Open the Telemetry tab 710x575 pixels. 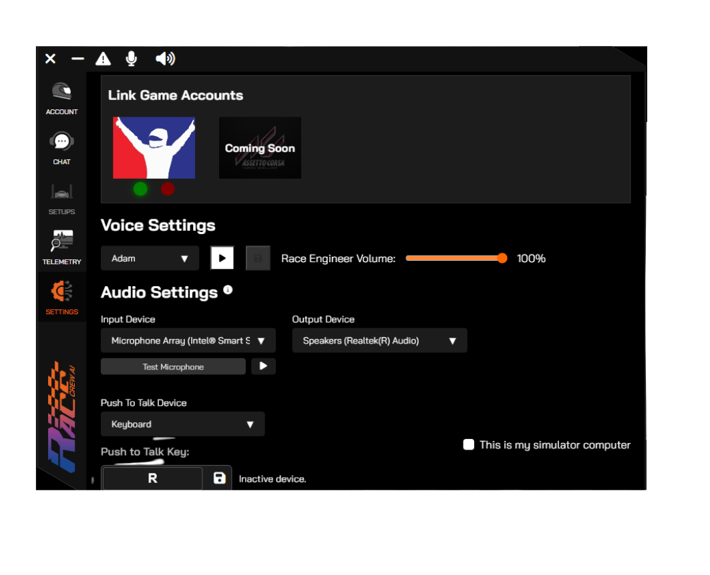pos(61,247)
